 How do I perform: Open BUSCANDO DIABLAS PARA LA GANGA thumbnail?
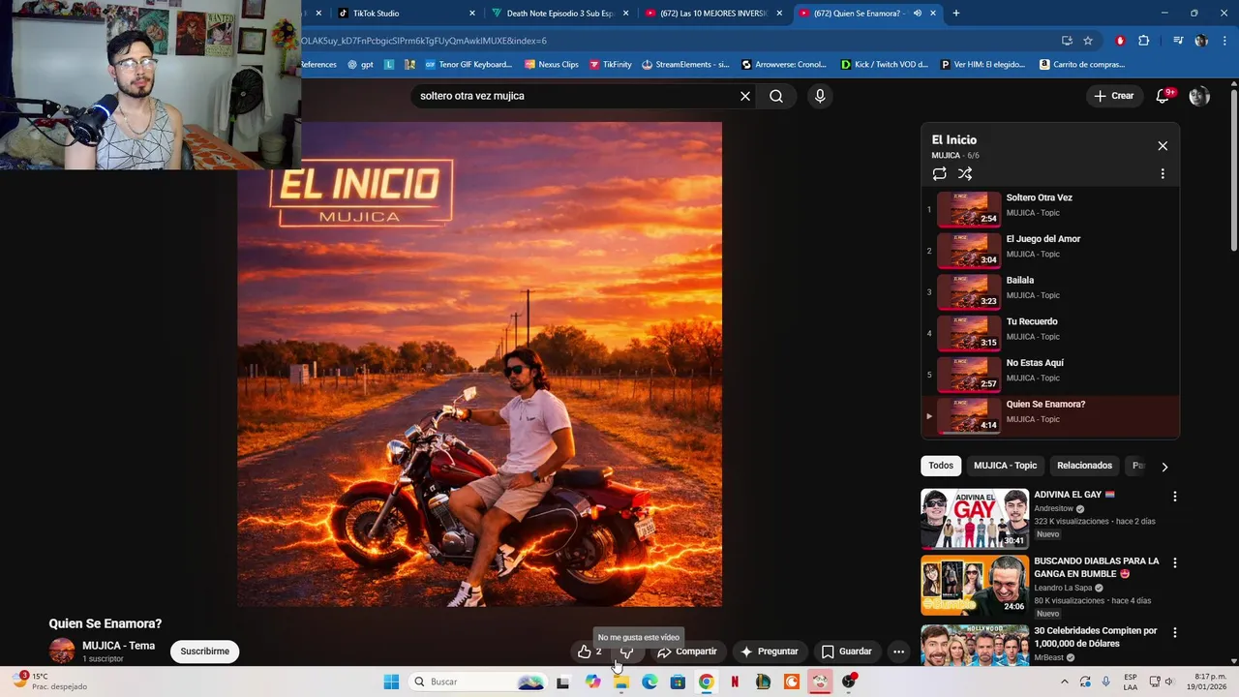coord(975,586)
